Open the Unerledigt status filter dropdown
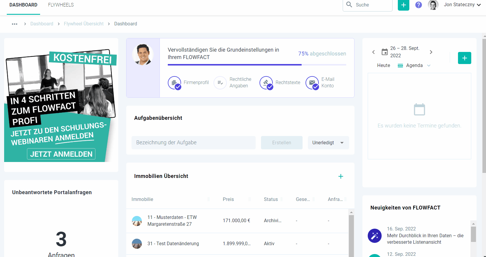486x257 pixels. coord(328,143)
